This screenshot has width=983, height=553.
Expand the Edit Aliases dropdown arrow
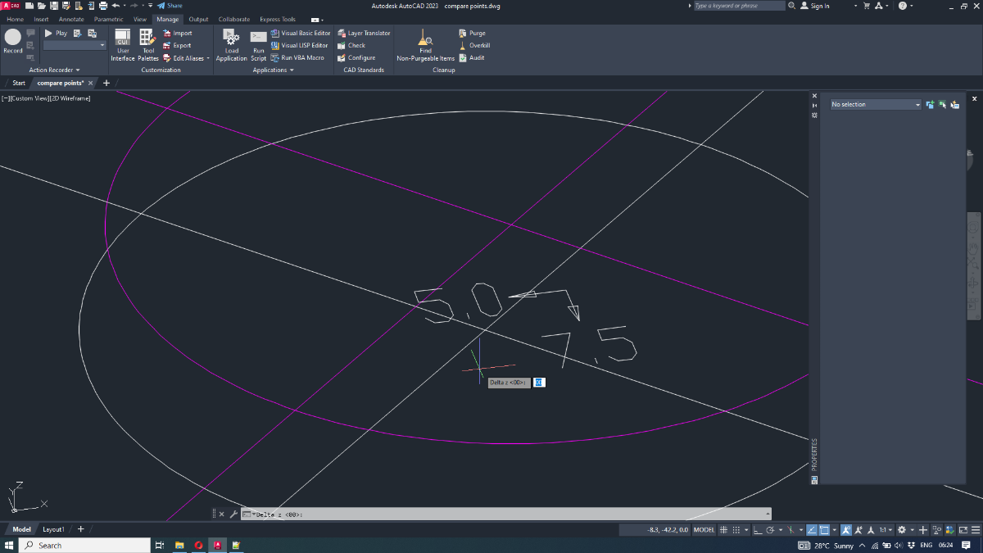point(208,58)
